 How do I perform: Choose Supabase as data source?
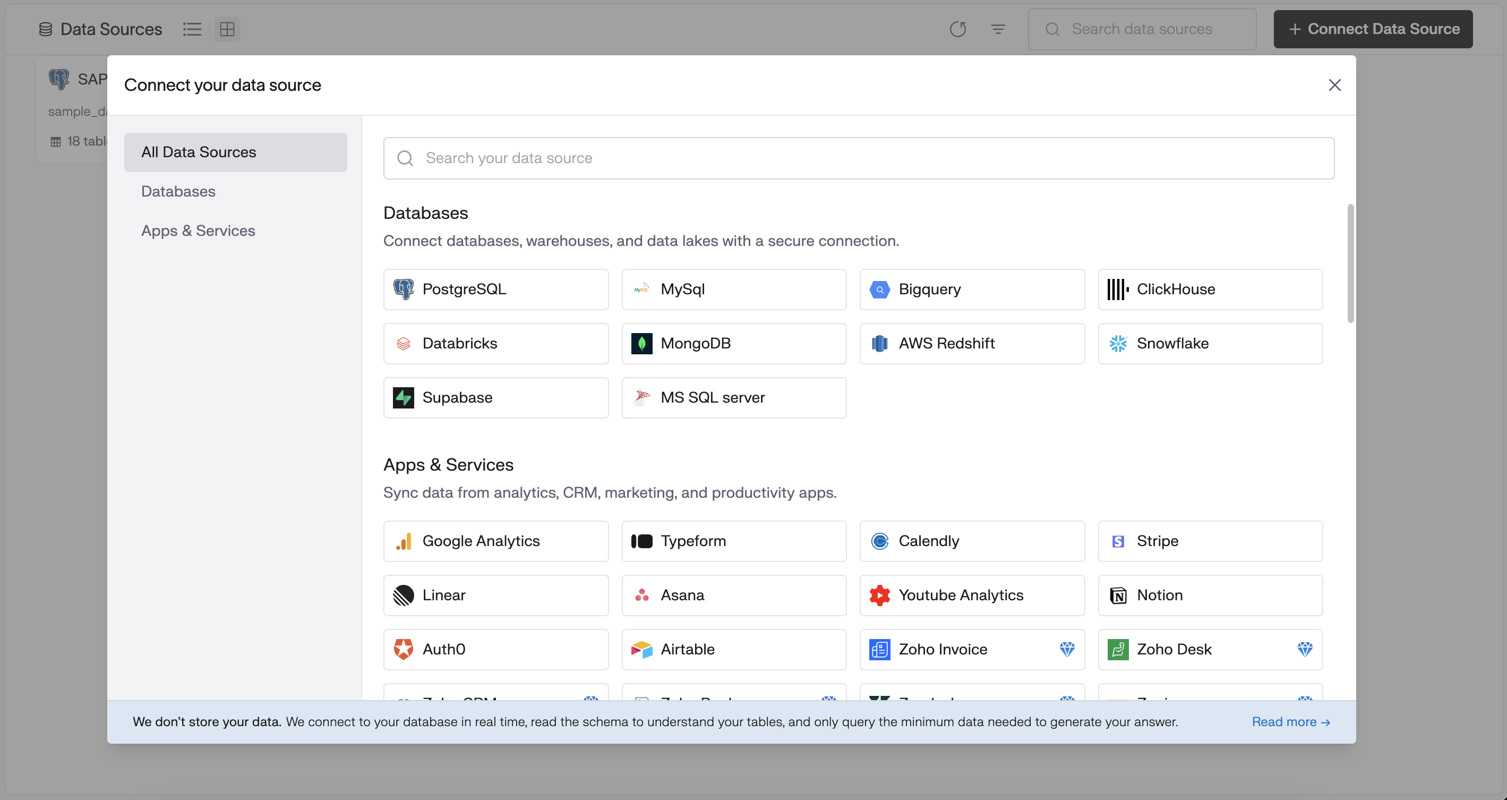pos(495,398)
